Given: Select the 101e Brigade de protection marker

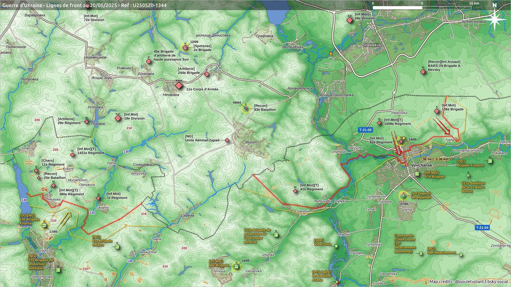Looking at the screenshot, I should point(276,235).
